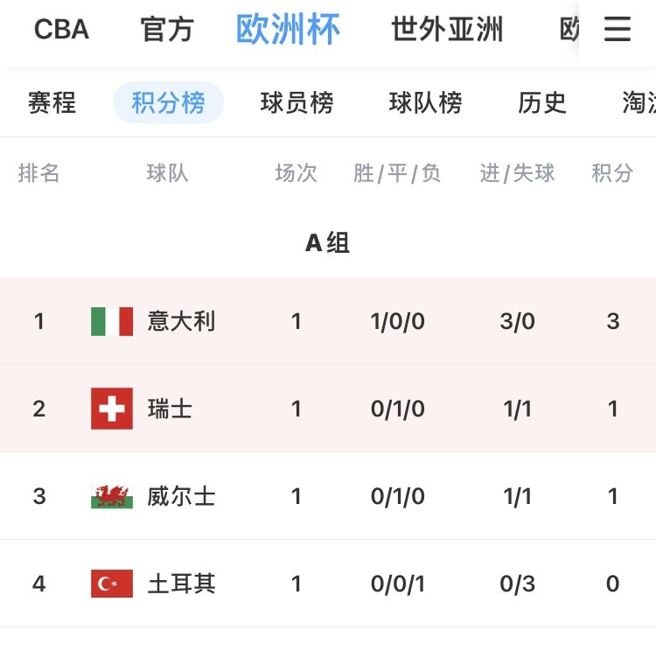656x651 pixels.
Task: Open the 世外亚洲 tab
Action: point(447,30)
